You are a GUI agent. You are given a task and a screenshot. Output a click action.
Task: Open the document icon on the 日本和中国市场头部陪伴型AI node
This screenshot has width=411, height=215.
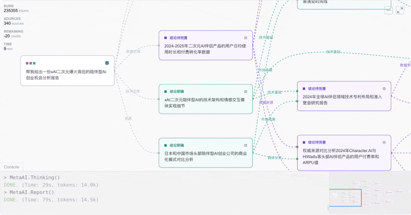click(x=246, y=145)
